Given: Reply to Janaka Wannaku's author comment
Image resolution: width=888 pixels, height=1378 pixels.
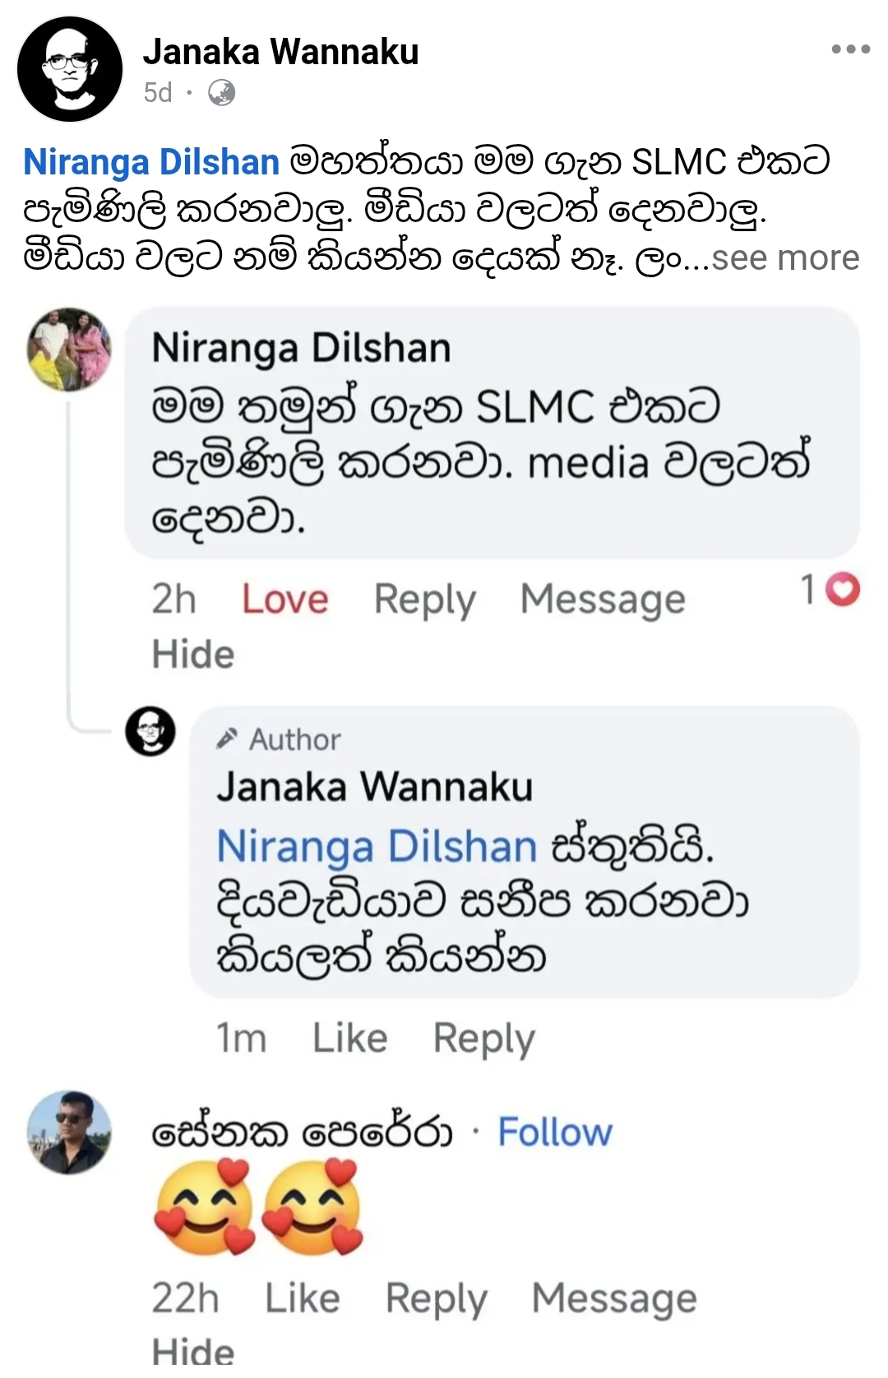Looking at the screenshot, I should [484, 1039].
